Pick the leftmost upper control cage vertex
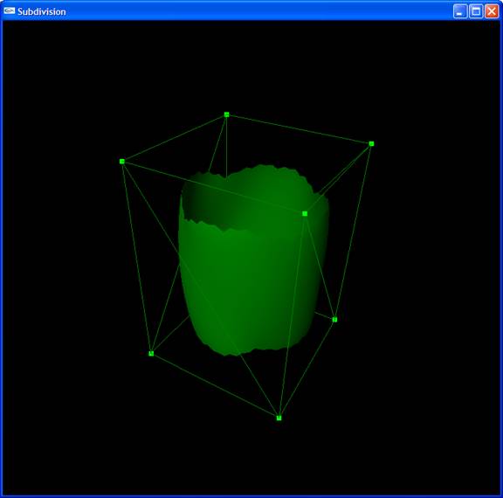 point(122,162)
